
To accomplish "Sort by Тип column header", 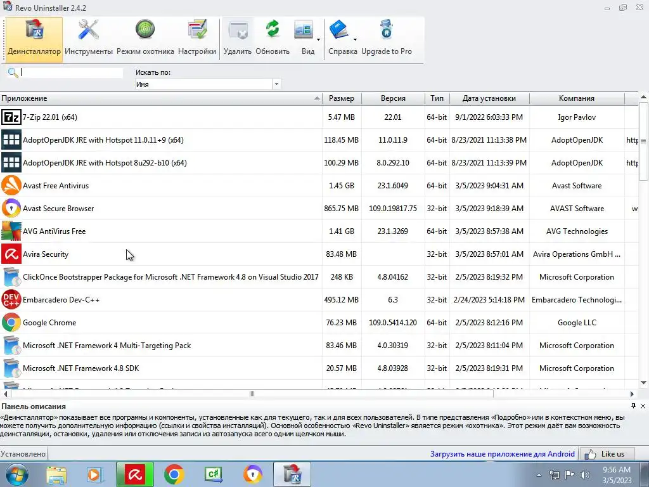I will click(437, 98).
